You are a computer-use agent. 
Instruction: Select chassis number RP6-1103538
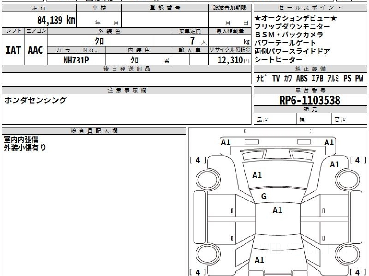(x=310, y=100)
